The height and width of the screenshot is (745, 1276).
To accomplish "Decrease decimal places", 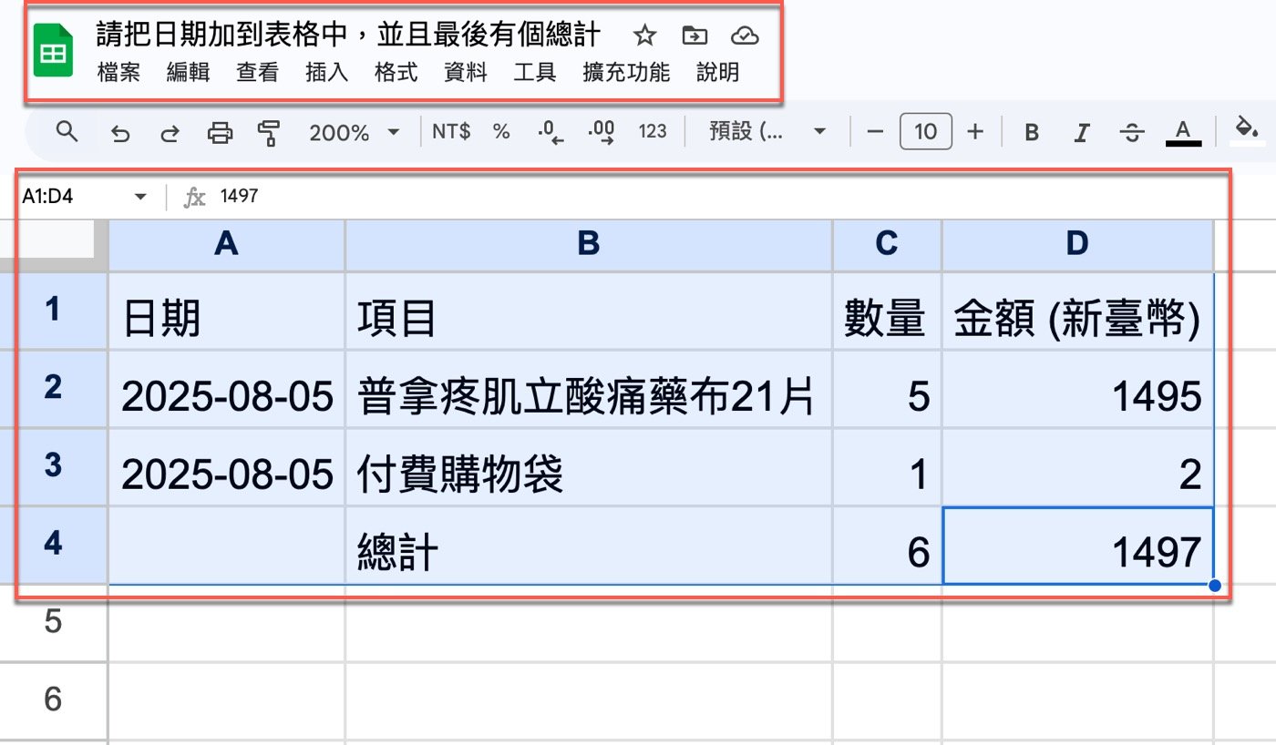I will (x=551, y=133).
